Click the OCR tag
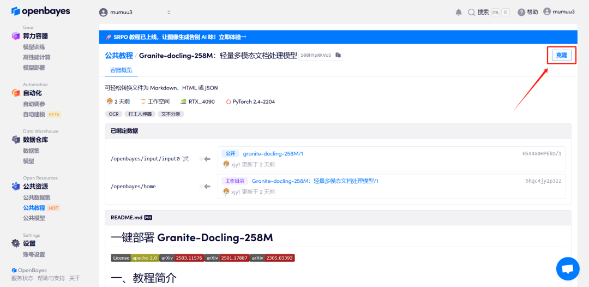 114,114
